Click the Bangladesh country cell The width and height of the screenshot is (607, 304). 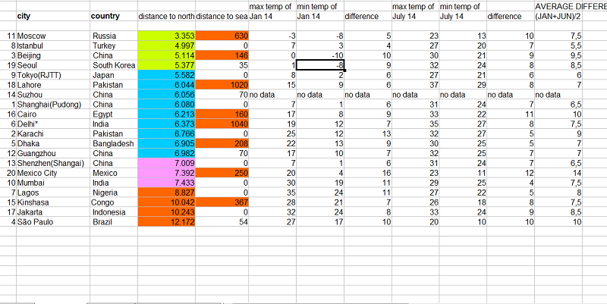point(114,143)
